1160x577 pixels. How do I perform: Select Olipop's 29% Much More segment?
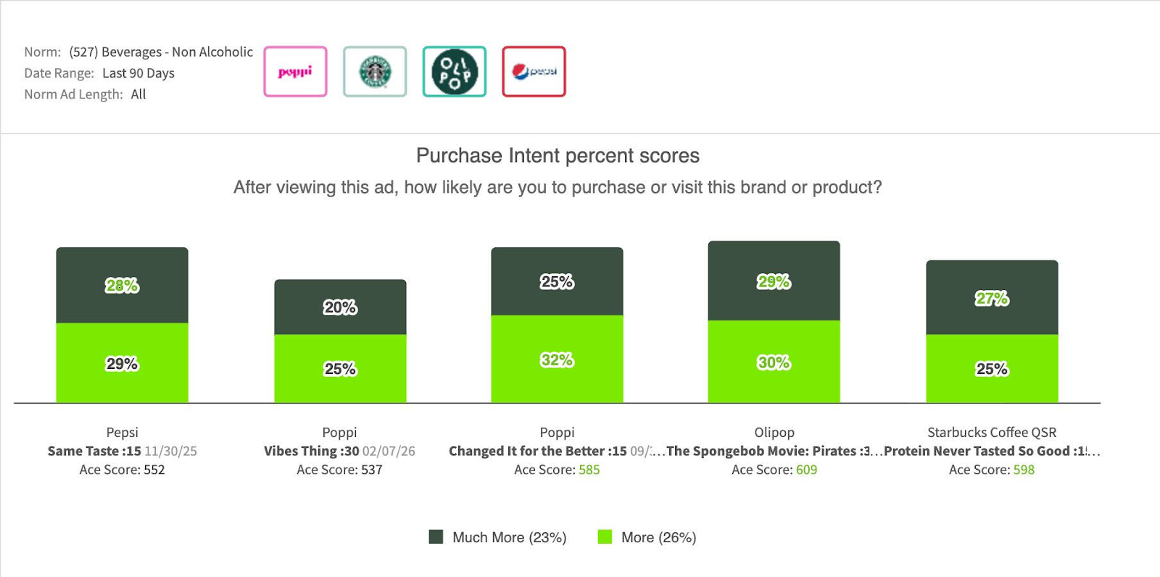[x=774, y=281]
